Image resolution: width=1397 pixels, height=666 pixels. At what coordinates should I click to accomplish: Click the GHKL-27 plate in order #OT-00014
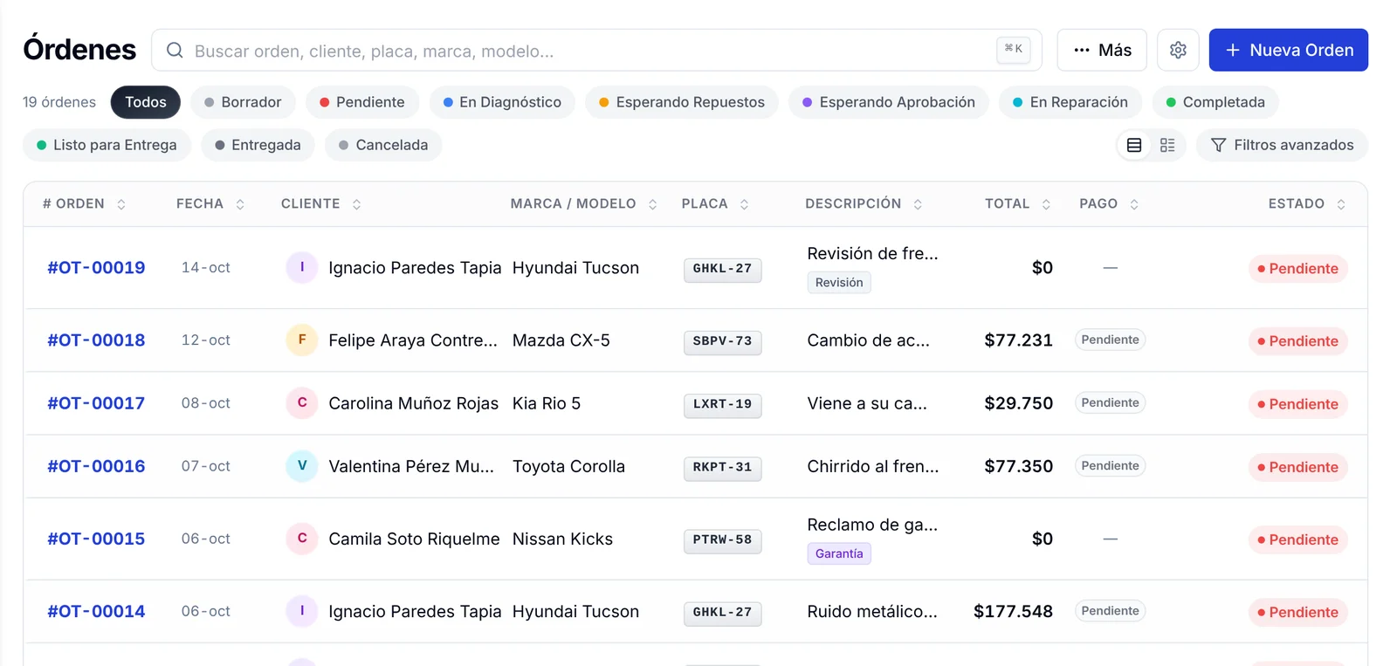[x=722, y=613]
